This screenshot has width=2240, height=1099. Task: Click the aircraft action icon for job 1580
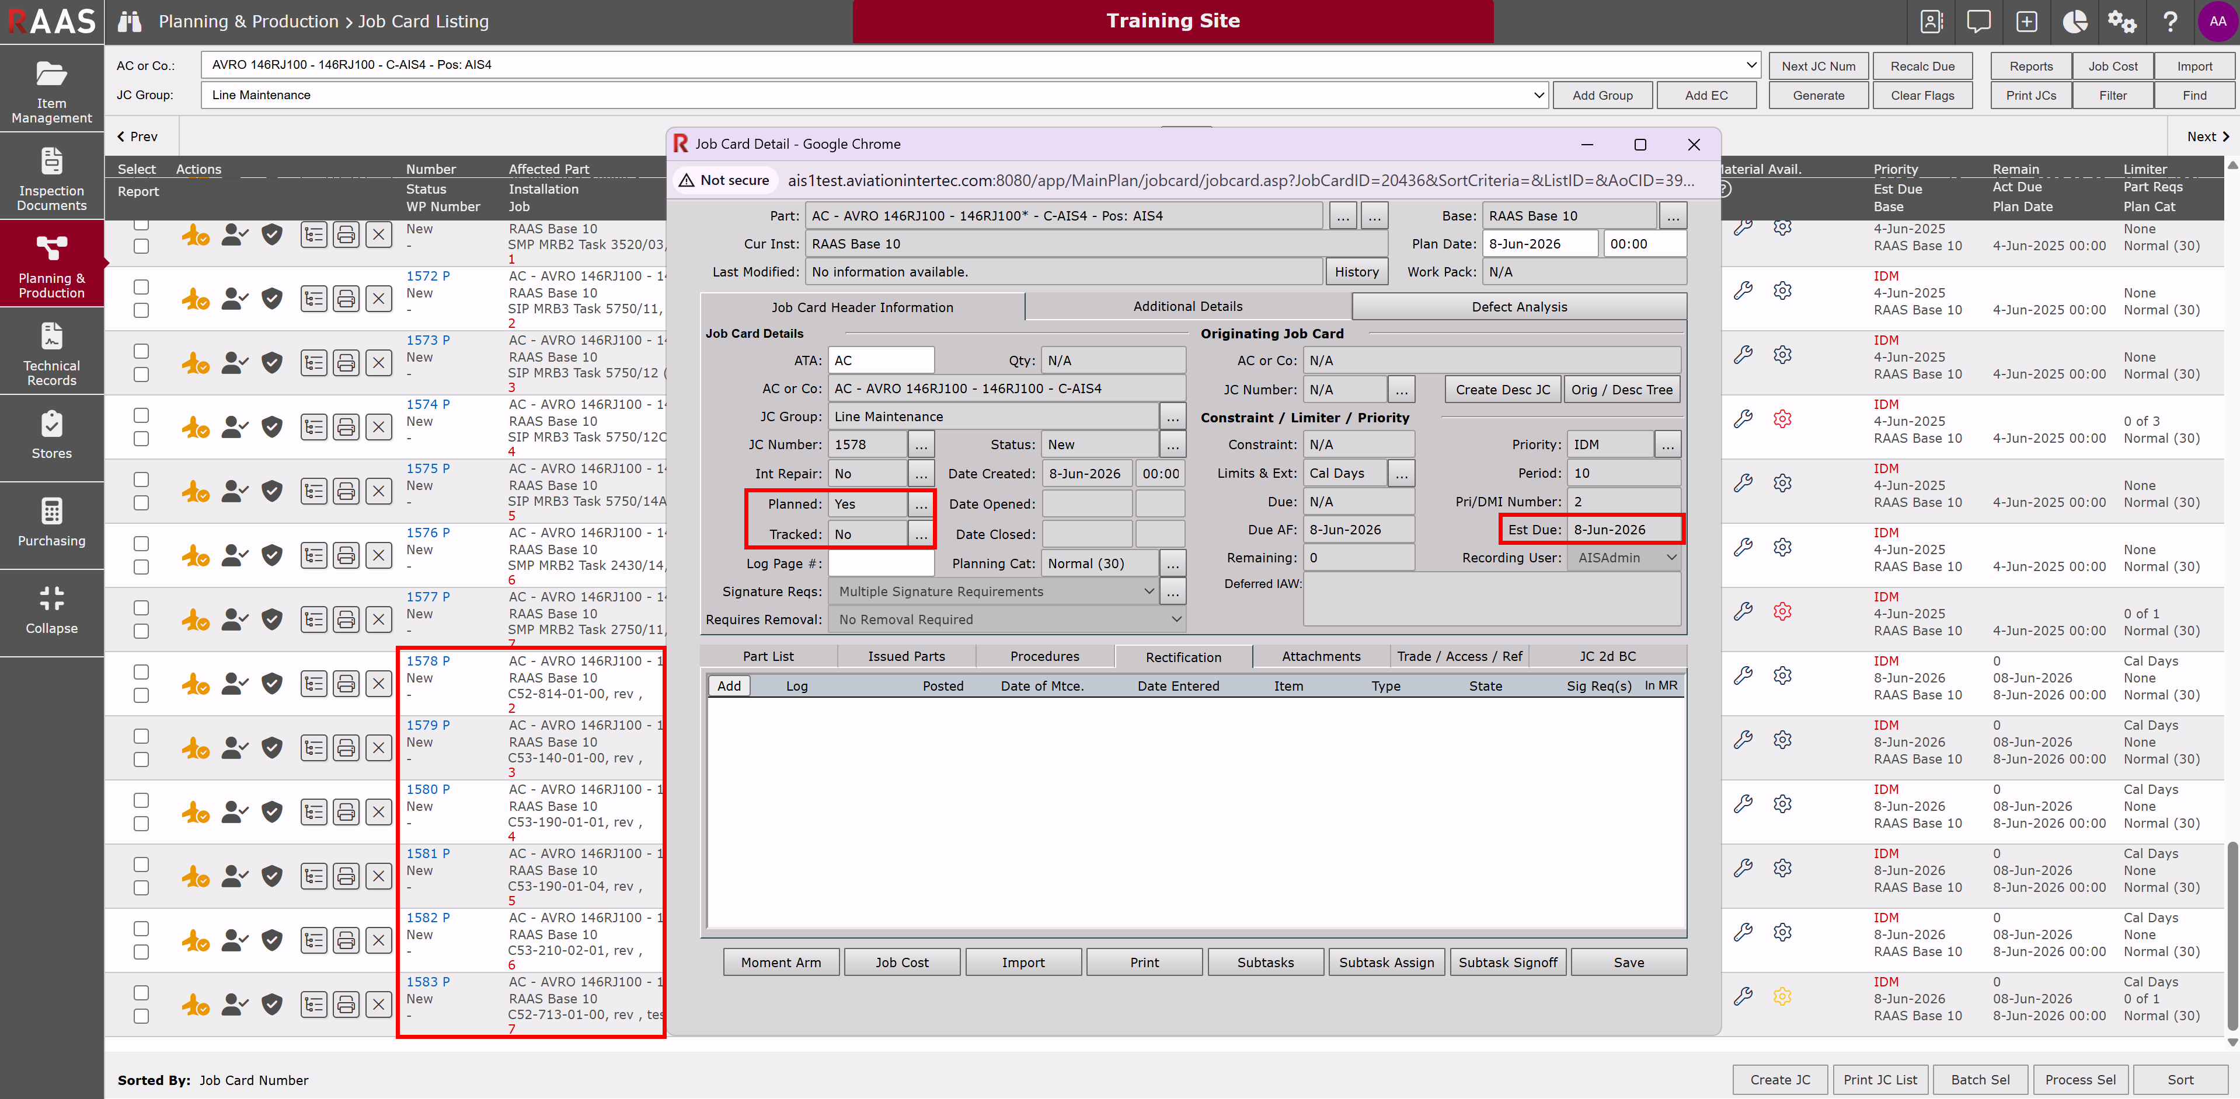click(195, 813)
